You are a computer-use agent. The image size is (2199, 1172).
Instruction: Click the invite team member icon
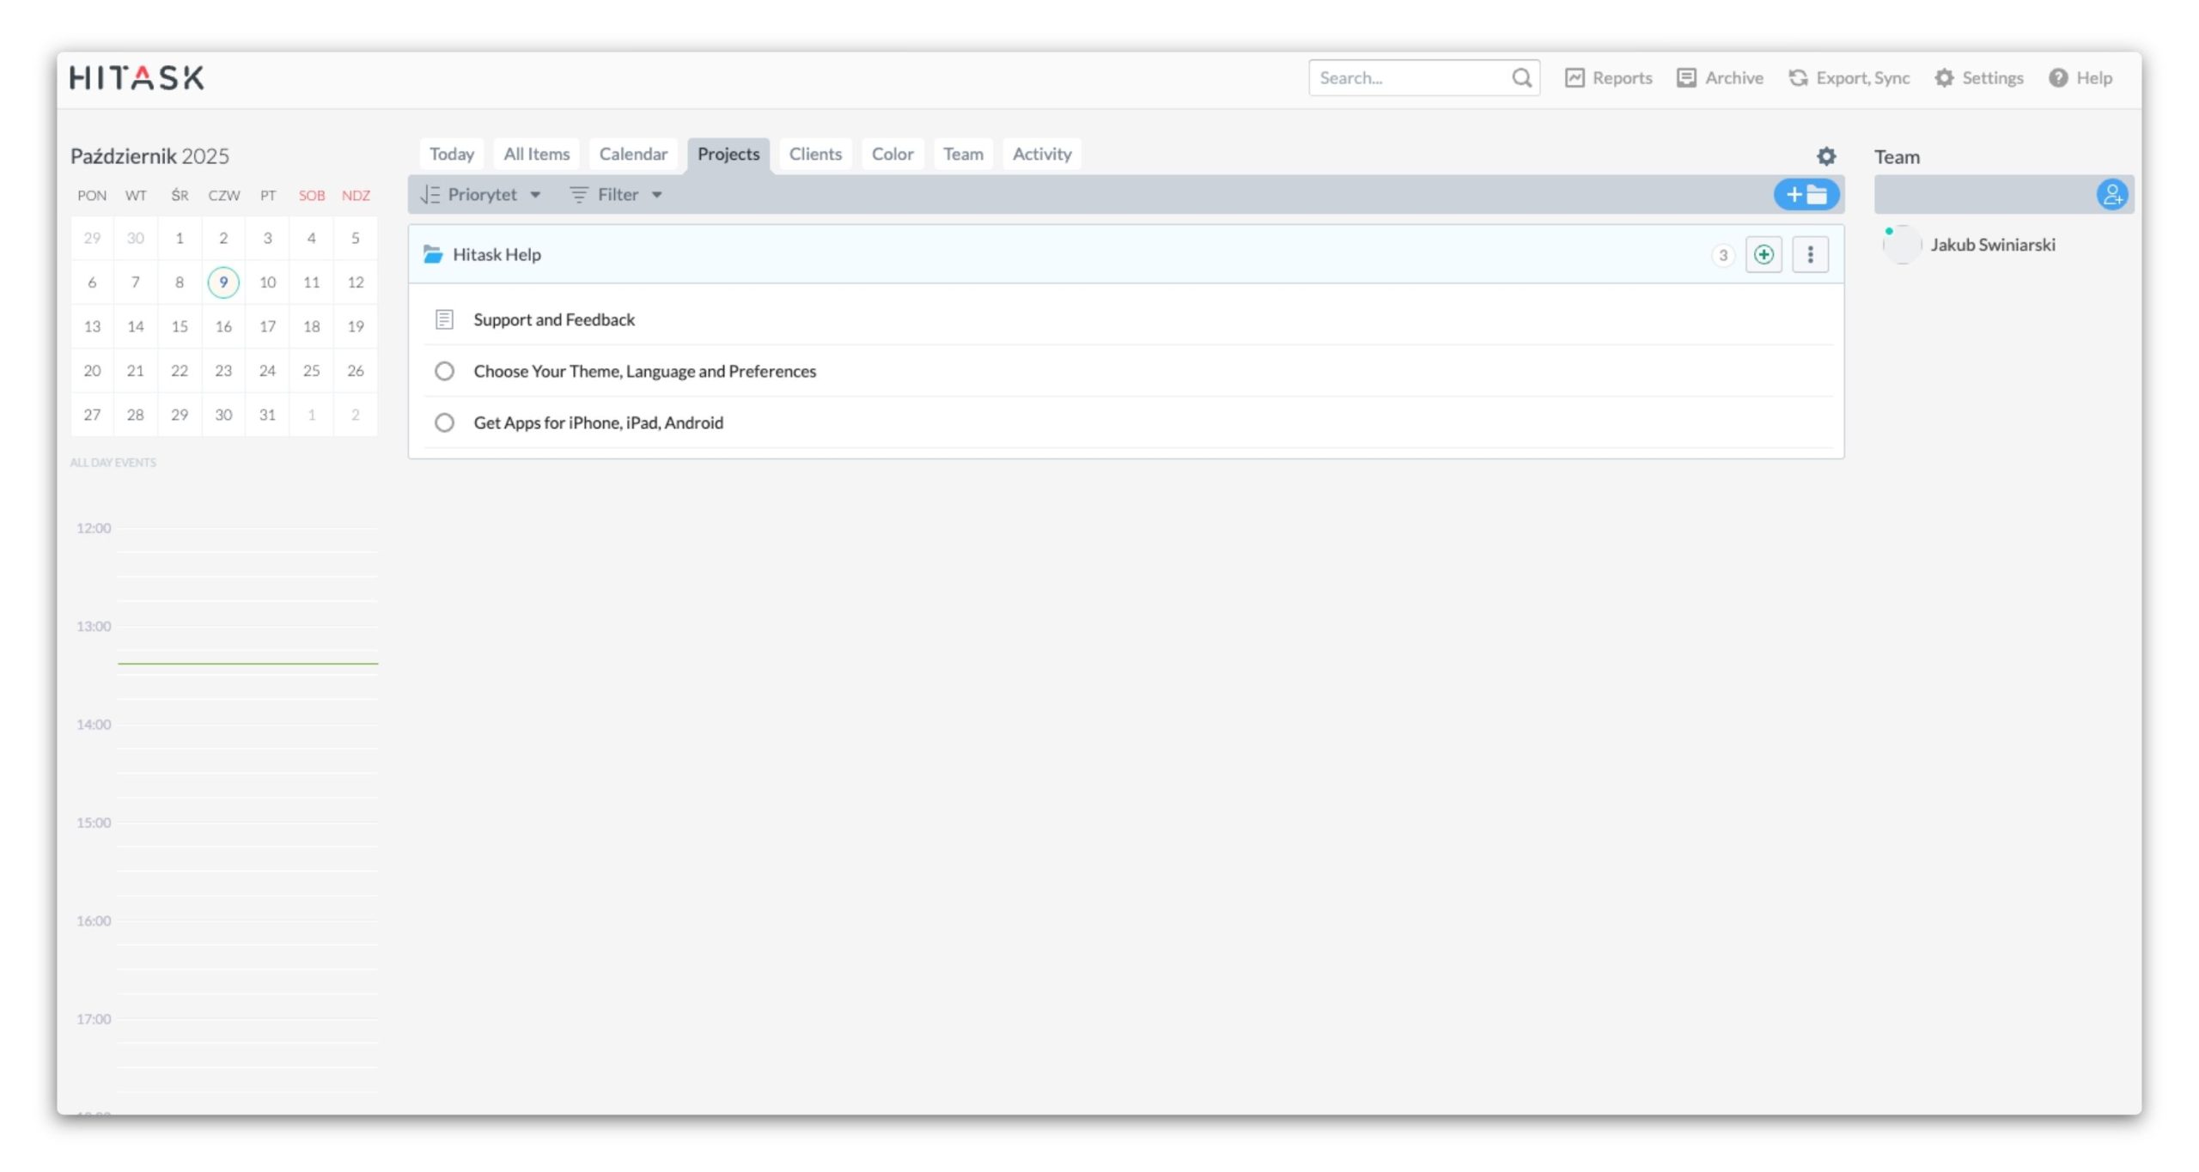(2111, 195)
